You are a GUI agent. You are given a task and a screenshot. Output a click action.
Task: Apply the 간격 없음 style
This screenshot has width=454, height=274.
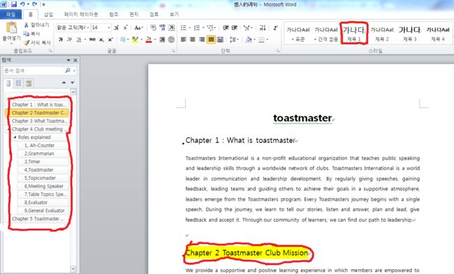point(326,33)
